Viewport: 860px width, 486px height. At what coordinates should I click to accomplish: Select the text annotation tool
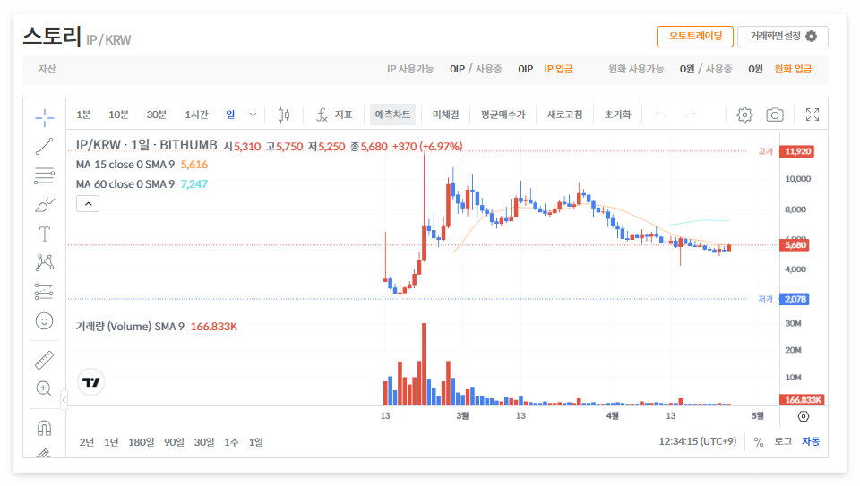[45, 234]
